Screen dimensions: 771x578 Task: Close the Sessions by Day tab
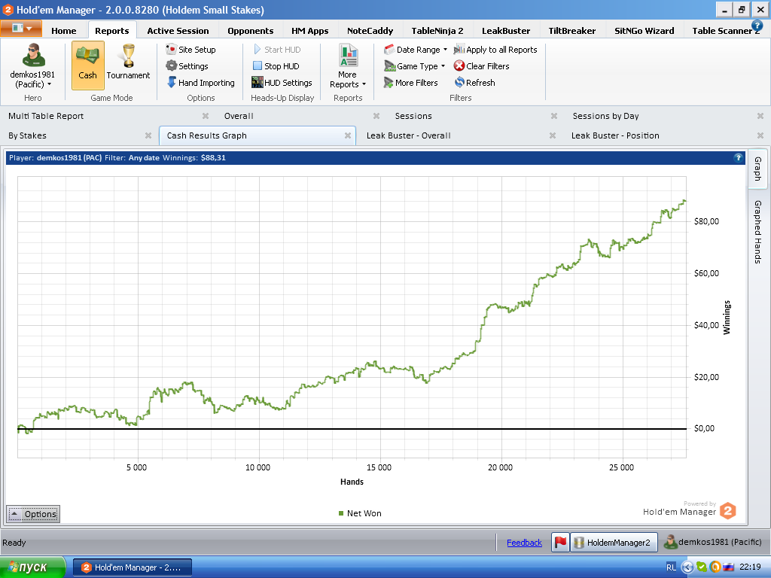(x=760, y=116)
